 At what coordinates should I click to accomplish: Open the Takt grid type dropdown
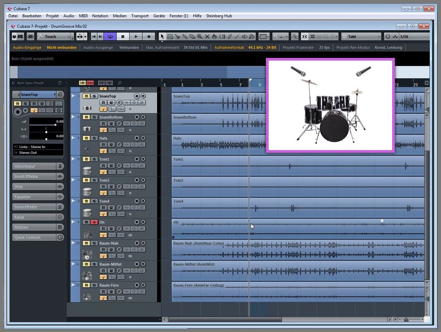(x=361, y=36)
